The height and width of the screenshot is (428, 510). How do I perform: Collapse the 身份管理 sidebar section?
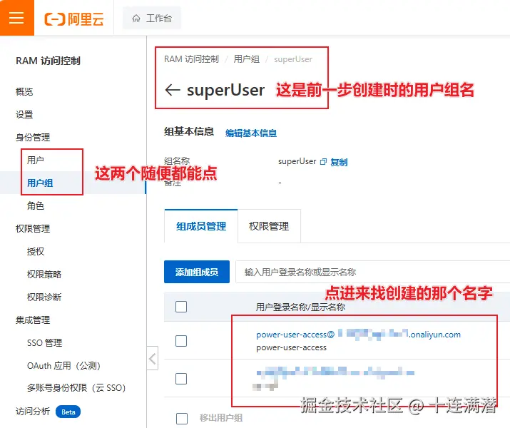click(33, 137)
